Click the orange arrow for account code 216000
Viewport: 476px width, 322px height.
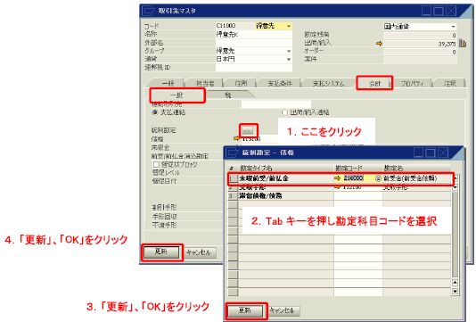337,178
